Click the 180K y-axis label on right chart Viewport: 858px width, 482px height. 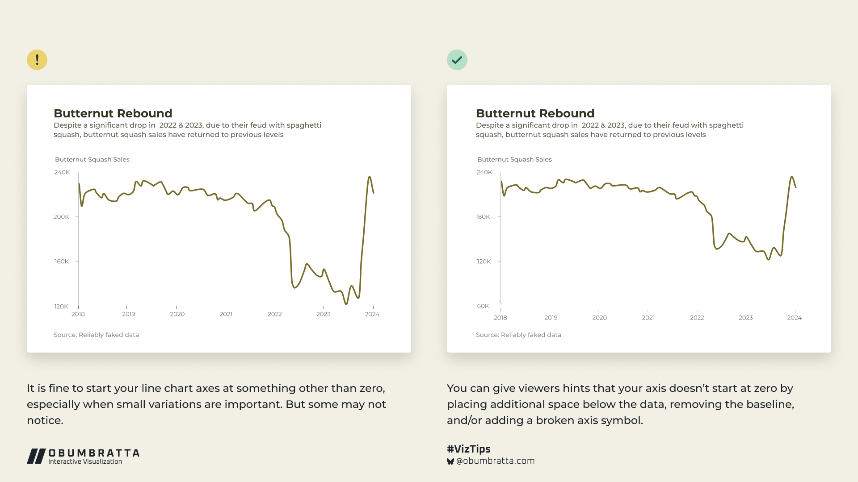click(483, 217)
